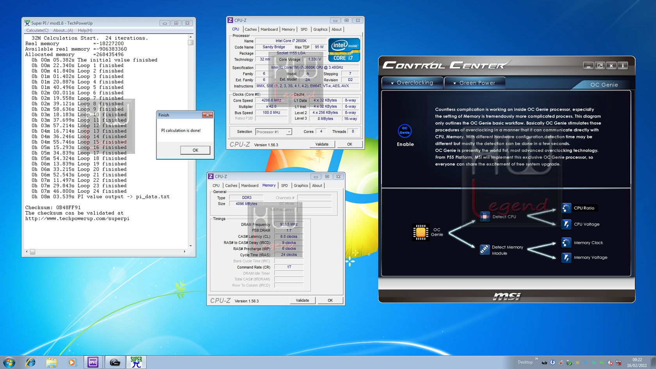This screenshot has height=369, width=656.
Task: Open Windows Media Player from taskbar
Action: tap(72, 362)
